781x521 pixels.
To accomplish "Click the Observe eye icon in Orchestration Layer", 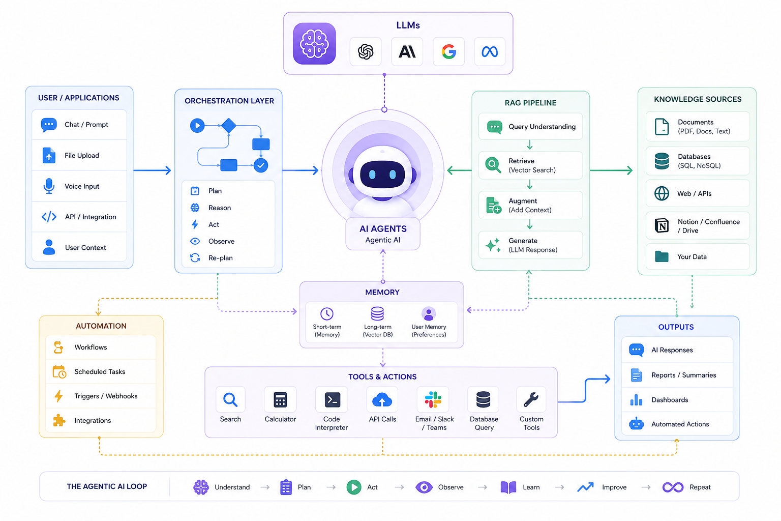I will pyautogui.click(x=195, y=241).
